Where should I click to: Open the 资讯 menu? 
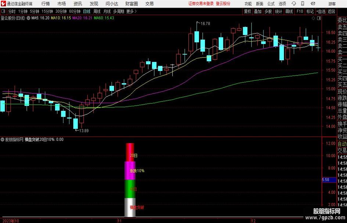(78, 4)
